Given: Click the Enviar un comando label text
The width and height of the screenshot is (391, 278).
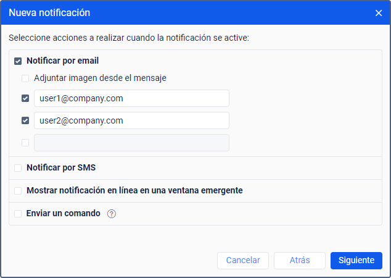Looking at the screenshot, I should 63,214.
